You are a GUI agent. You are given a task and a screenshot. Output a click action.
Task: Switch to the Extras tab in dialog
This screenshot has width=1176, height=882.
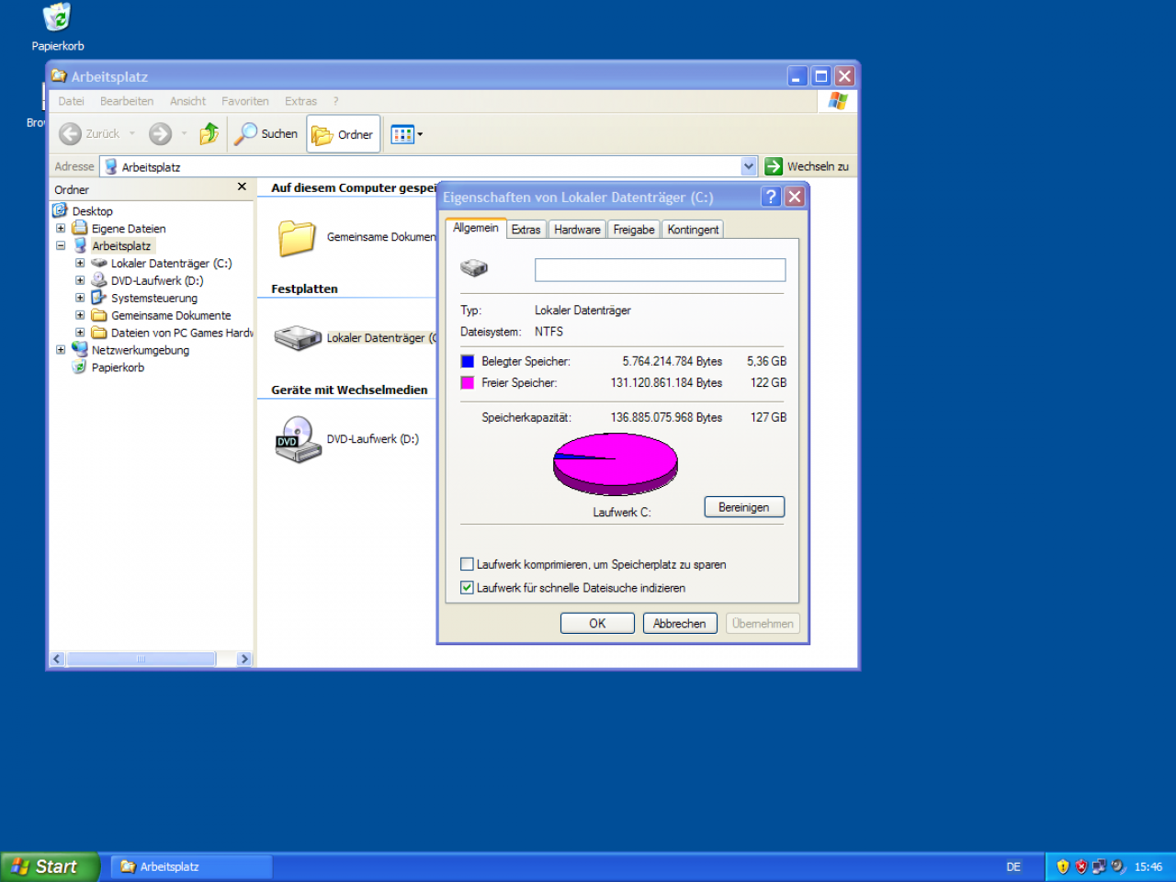coord(526,230)
